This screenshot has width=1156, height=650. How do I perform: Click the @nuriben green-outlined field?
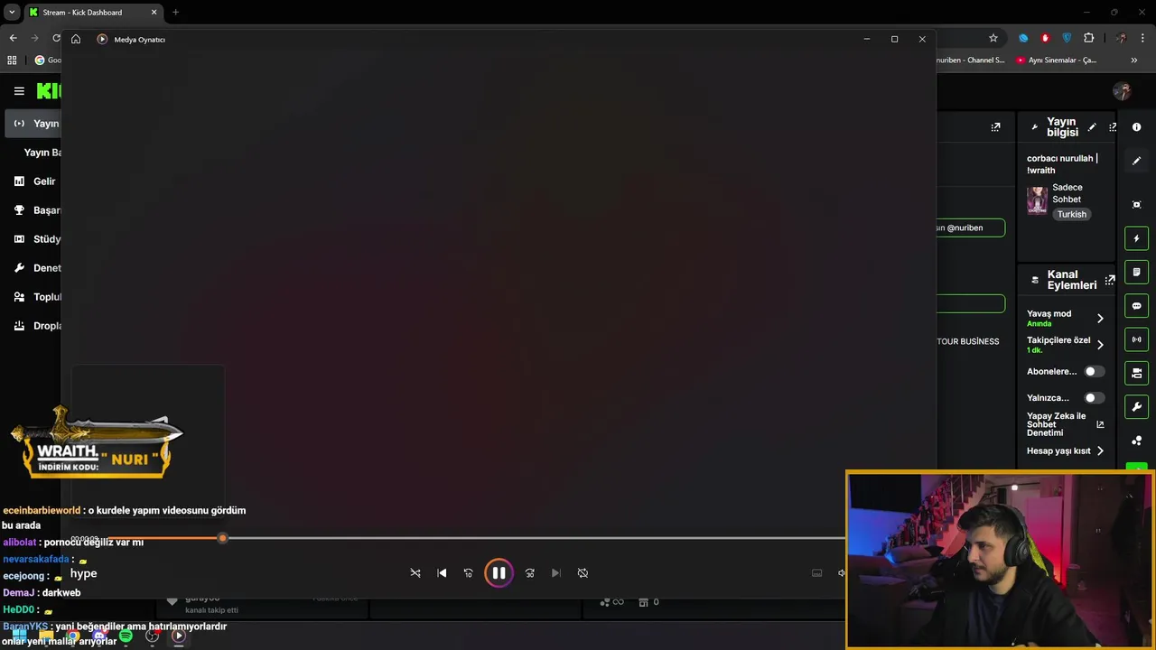click(x=970, y=228)
